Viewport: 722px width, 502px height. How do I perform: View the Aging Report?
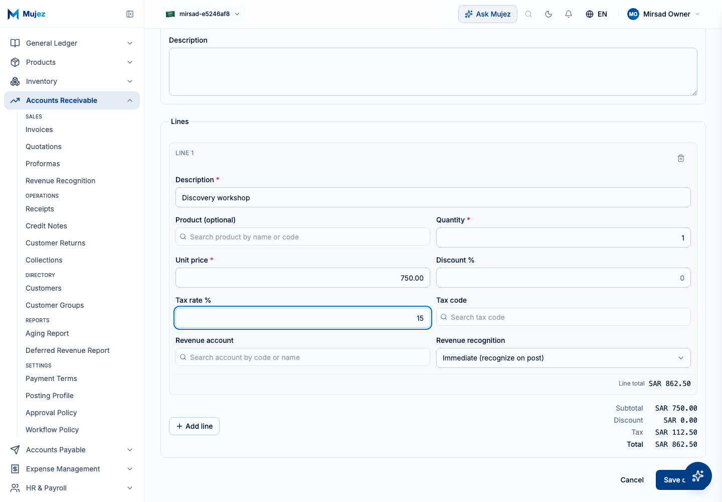click(x=47, y=333)
